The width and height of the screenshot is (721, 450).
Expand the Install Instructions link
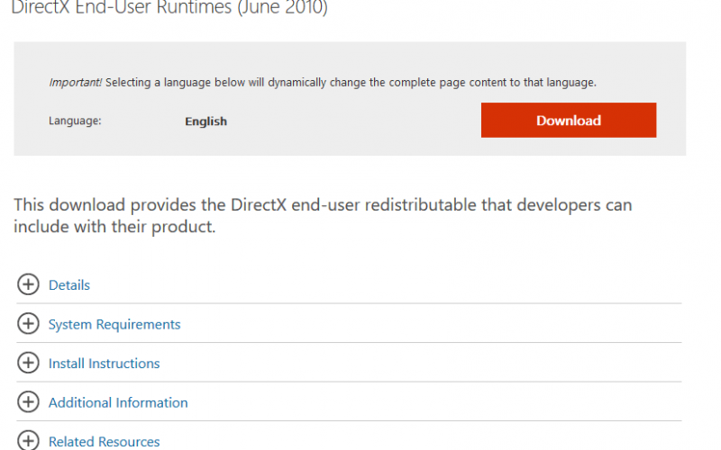tap(104, 364)
